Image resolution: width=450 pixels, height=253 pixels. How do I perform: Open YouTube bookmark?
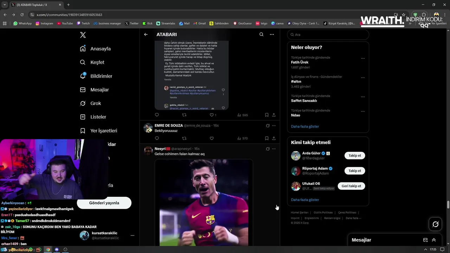click(x=65, y=24)
